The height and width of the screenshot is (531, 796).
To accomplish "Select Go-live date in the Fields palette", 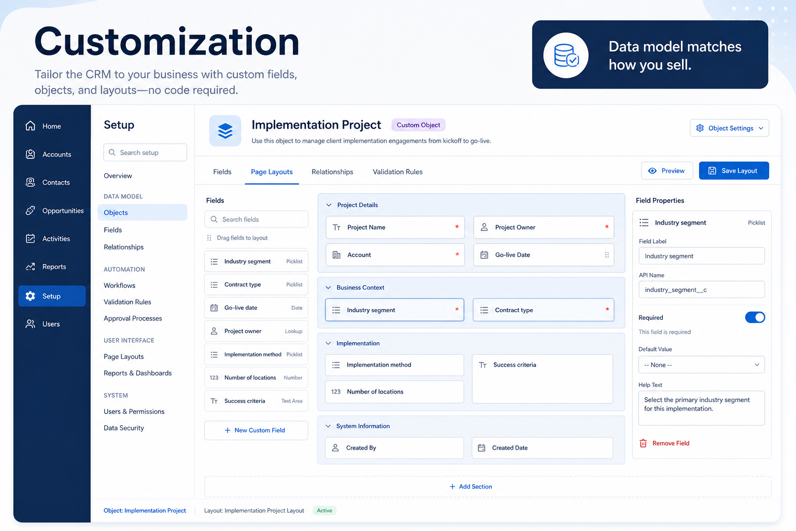I will (256, 308).
